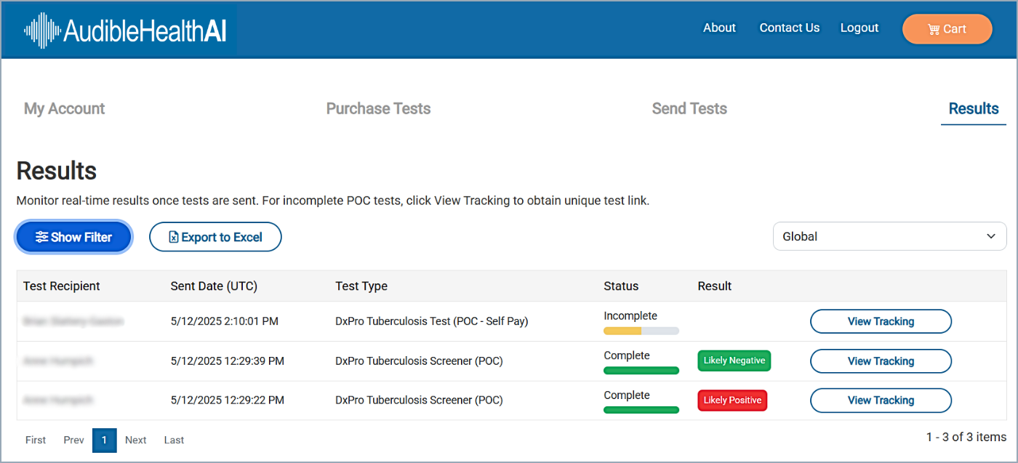Click the date 5/12/2025 12:29:22 PM
Viewport: 1018px width, 463px height.
tap(227, 400)
